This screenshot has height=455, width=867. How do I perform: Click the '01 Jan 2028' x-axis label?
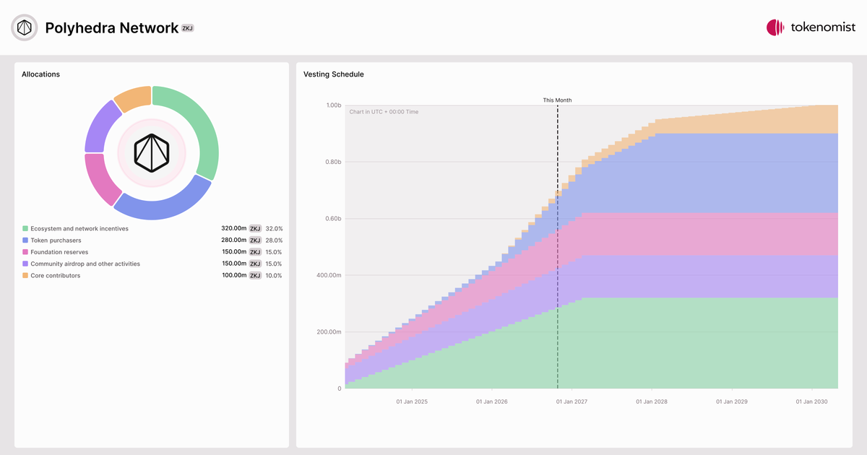click(652, 401)
